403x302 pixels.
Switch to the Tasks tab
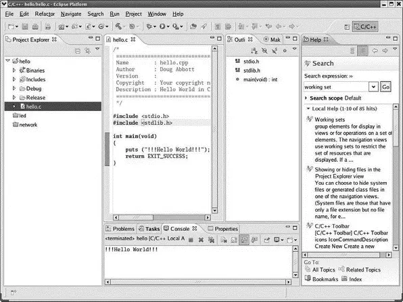pyautogui.click(x=149, y=229)
